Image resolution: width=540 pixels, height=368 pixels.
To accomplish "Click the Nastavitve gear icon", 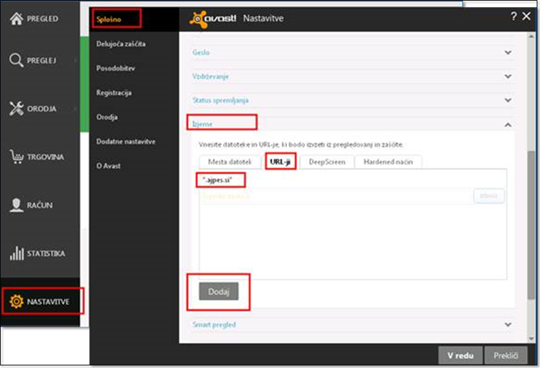I will pos(16,301).
